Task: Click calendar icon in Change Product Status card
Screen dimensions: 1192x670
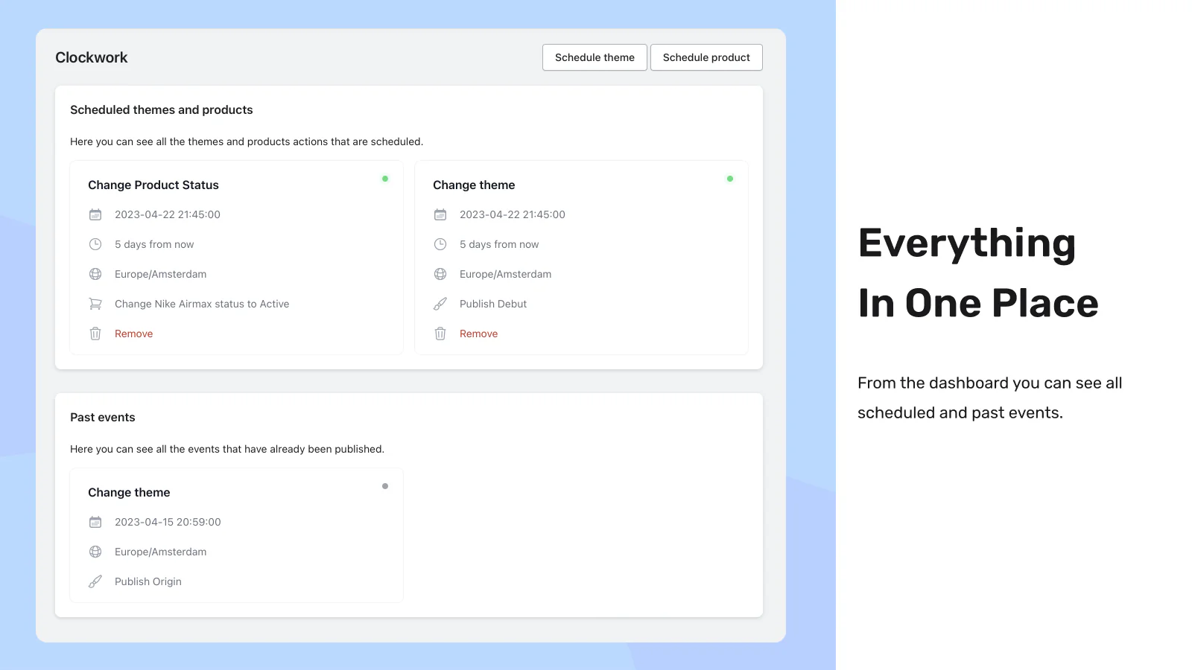Action: click(95, 214)
